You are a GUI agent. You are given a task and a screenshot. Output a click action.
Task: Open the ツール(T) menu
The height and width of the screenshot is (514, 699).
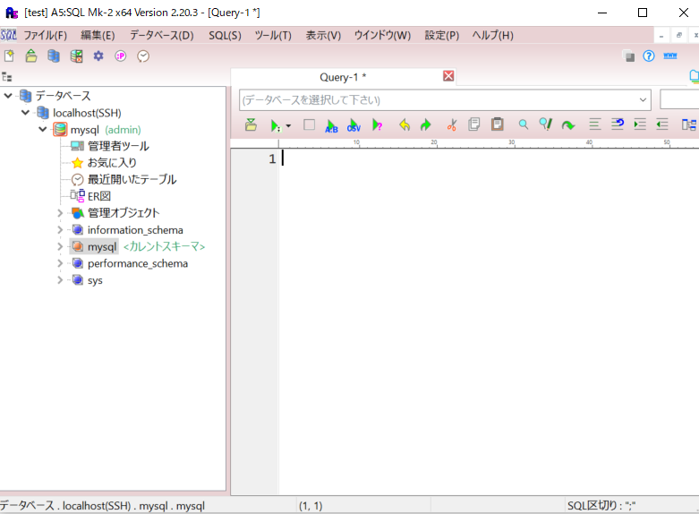[x=273, y=35]
